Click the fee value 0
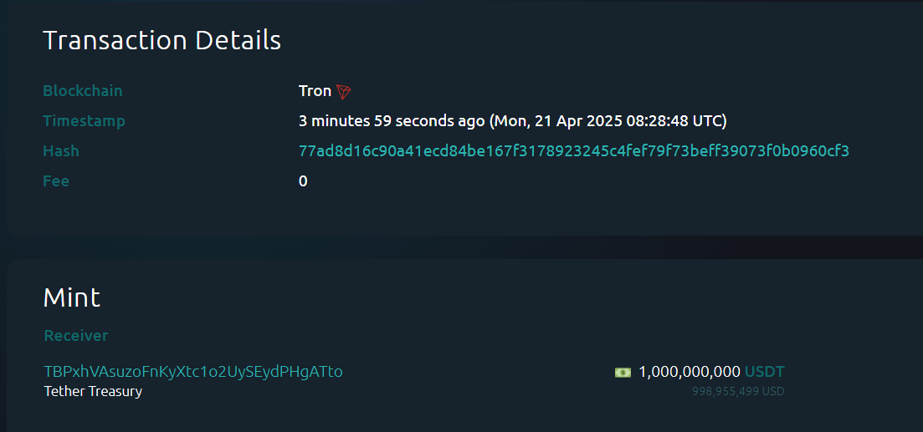 click(303, 181)
